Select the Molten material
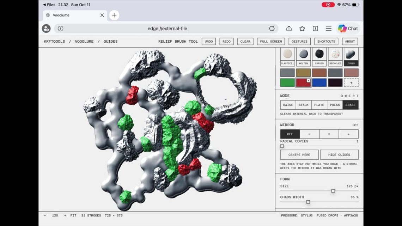Image resolution: width=402 pixels, height=226 pixels. coord(303,57)
